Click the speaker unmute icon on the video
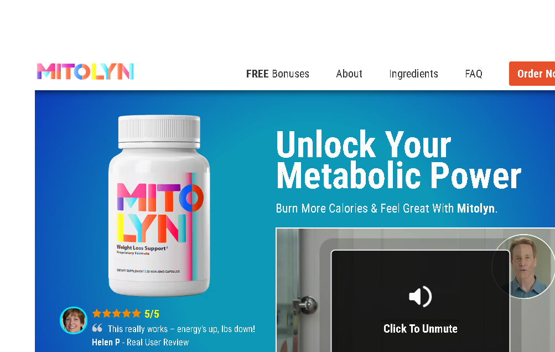 click(x=420, y=297)
